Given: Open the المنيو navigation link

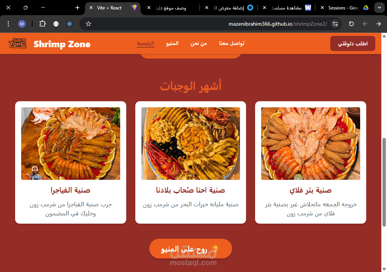Looking at the screenshot, I should click(172, 43).
